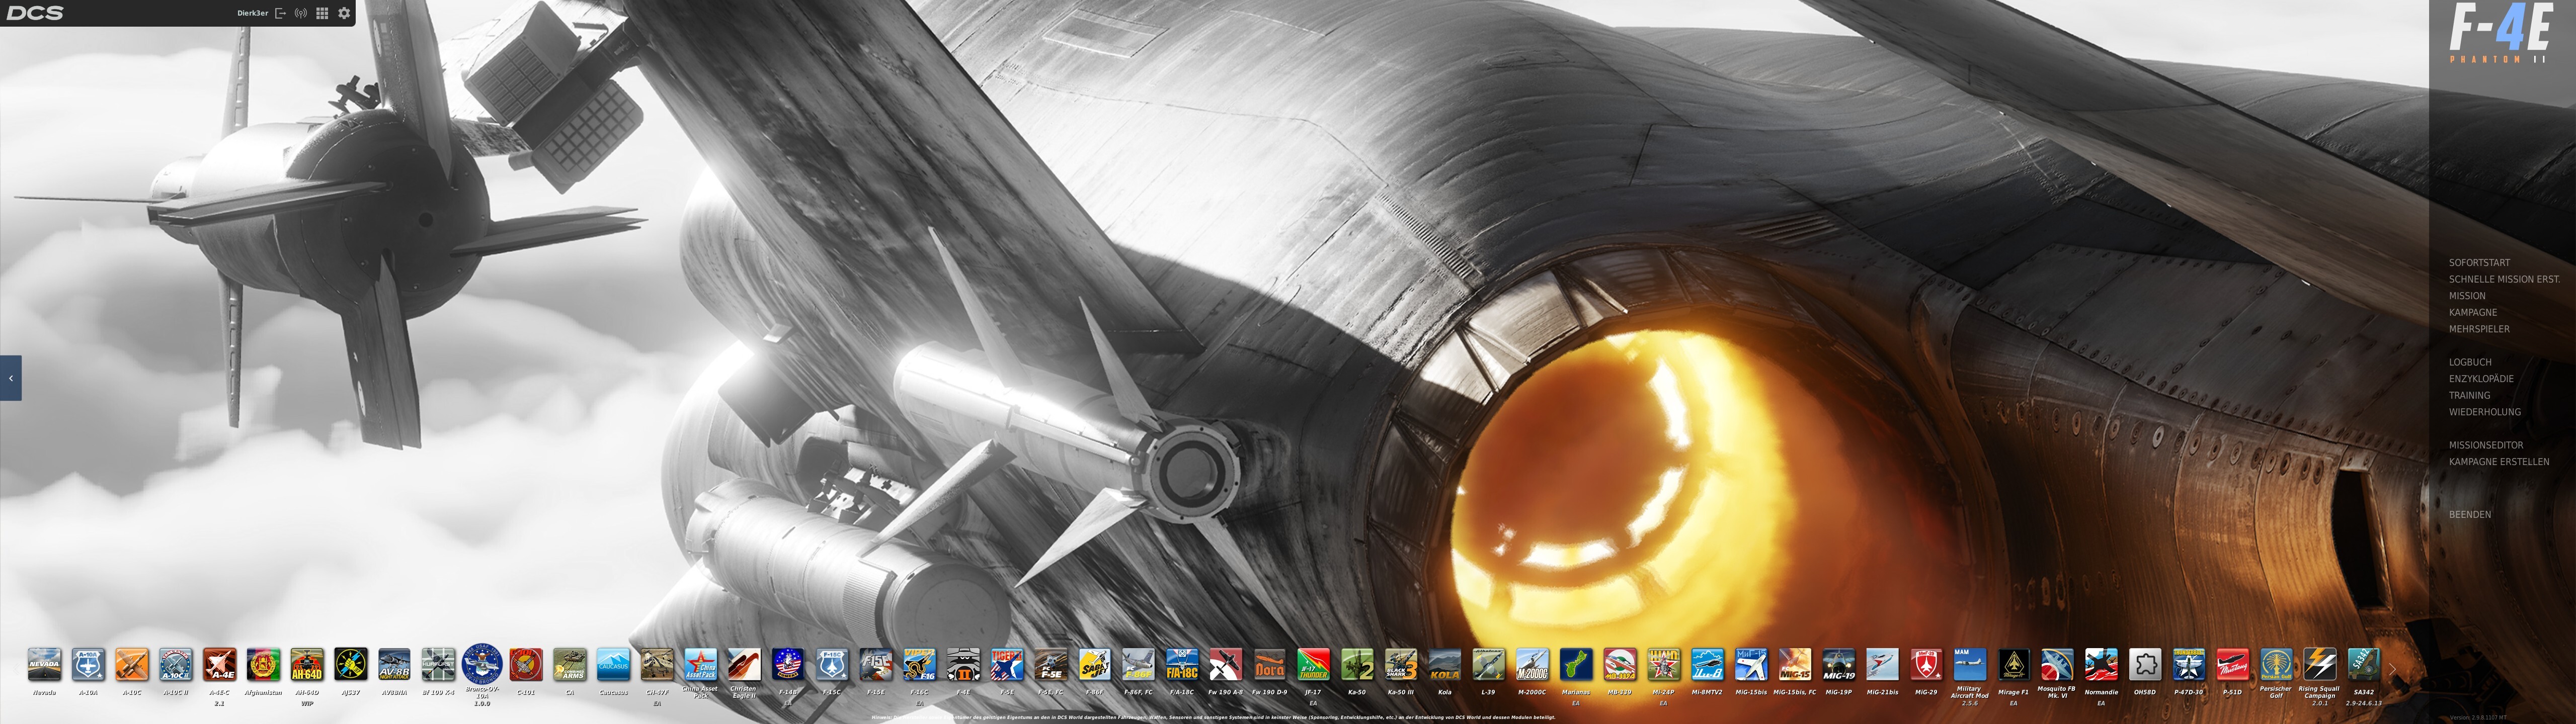Open SCHNELLE MISSION ERST. menu entry

coord(2504,279)
